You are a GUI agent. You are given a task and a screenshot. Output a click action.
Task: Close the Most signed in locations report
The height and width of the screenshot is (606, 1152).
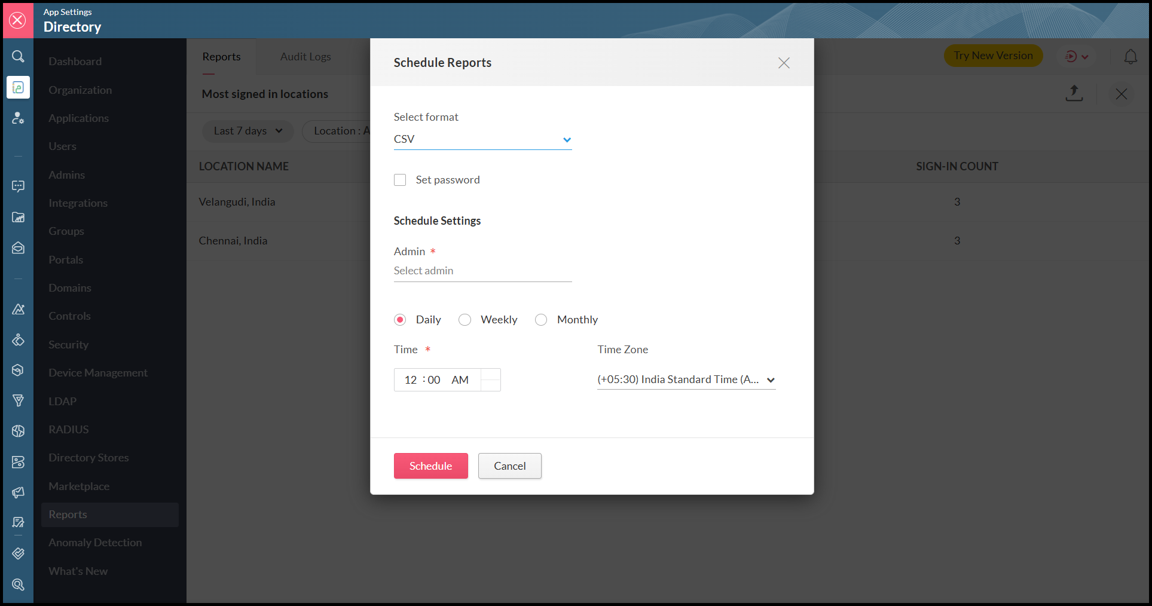pyautogui.click(x=1122, y=94)
